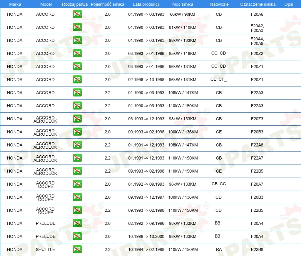
Task: Click the fuel icon in the F20A2, F20A3 row
Action: click(77, 27)
